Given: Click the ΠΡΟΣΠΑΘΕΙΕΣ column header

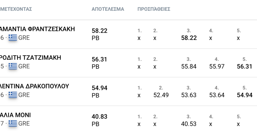Looking at the screenshot, I should 154,9.
